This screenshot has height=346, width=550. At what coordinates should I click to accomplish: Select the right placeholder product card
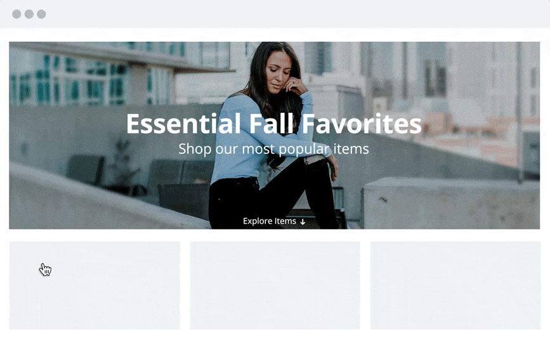pyautogui.click(x=455, y=285)
